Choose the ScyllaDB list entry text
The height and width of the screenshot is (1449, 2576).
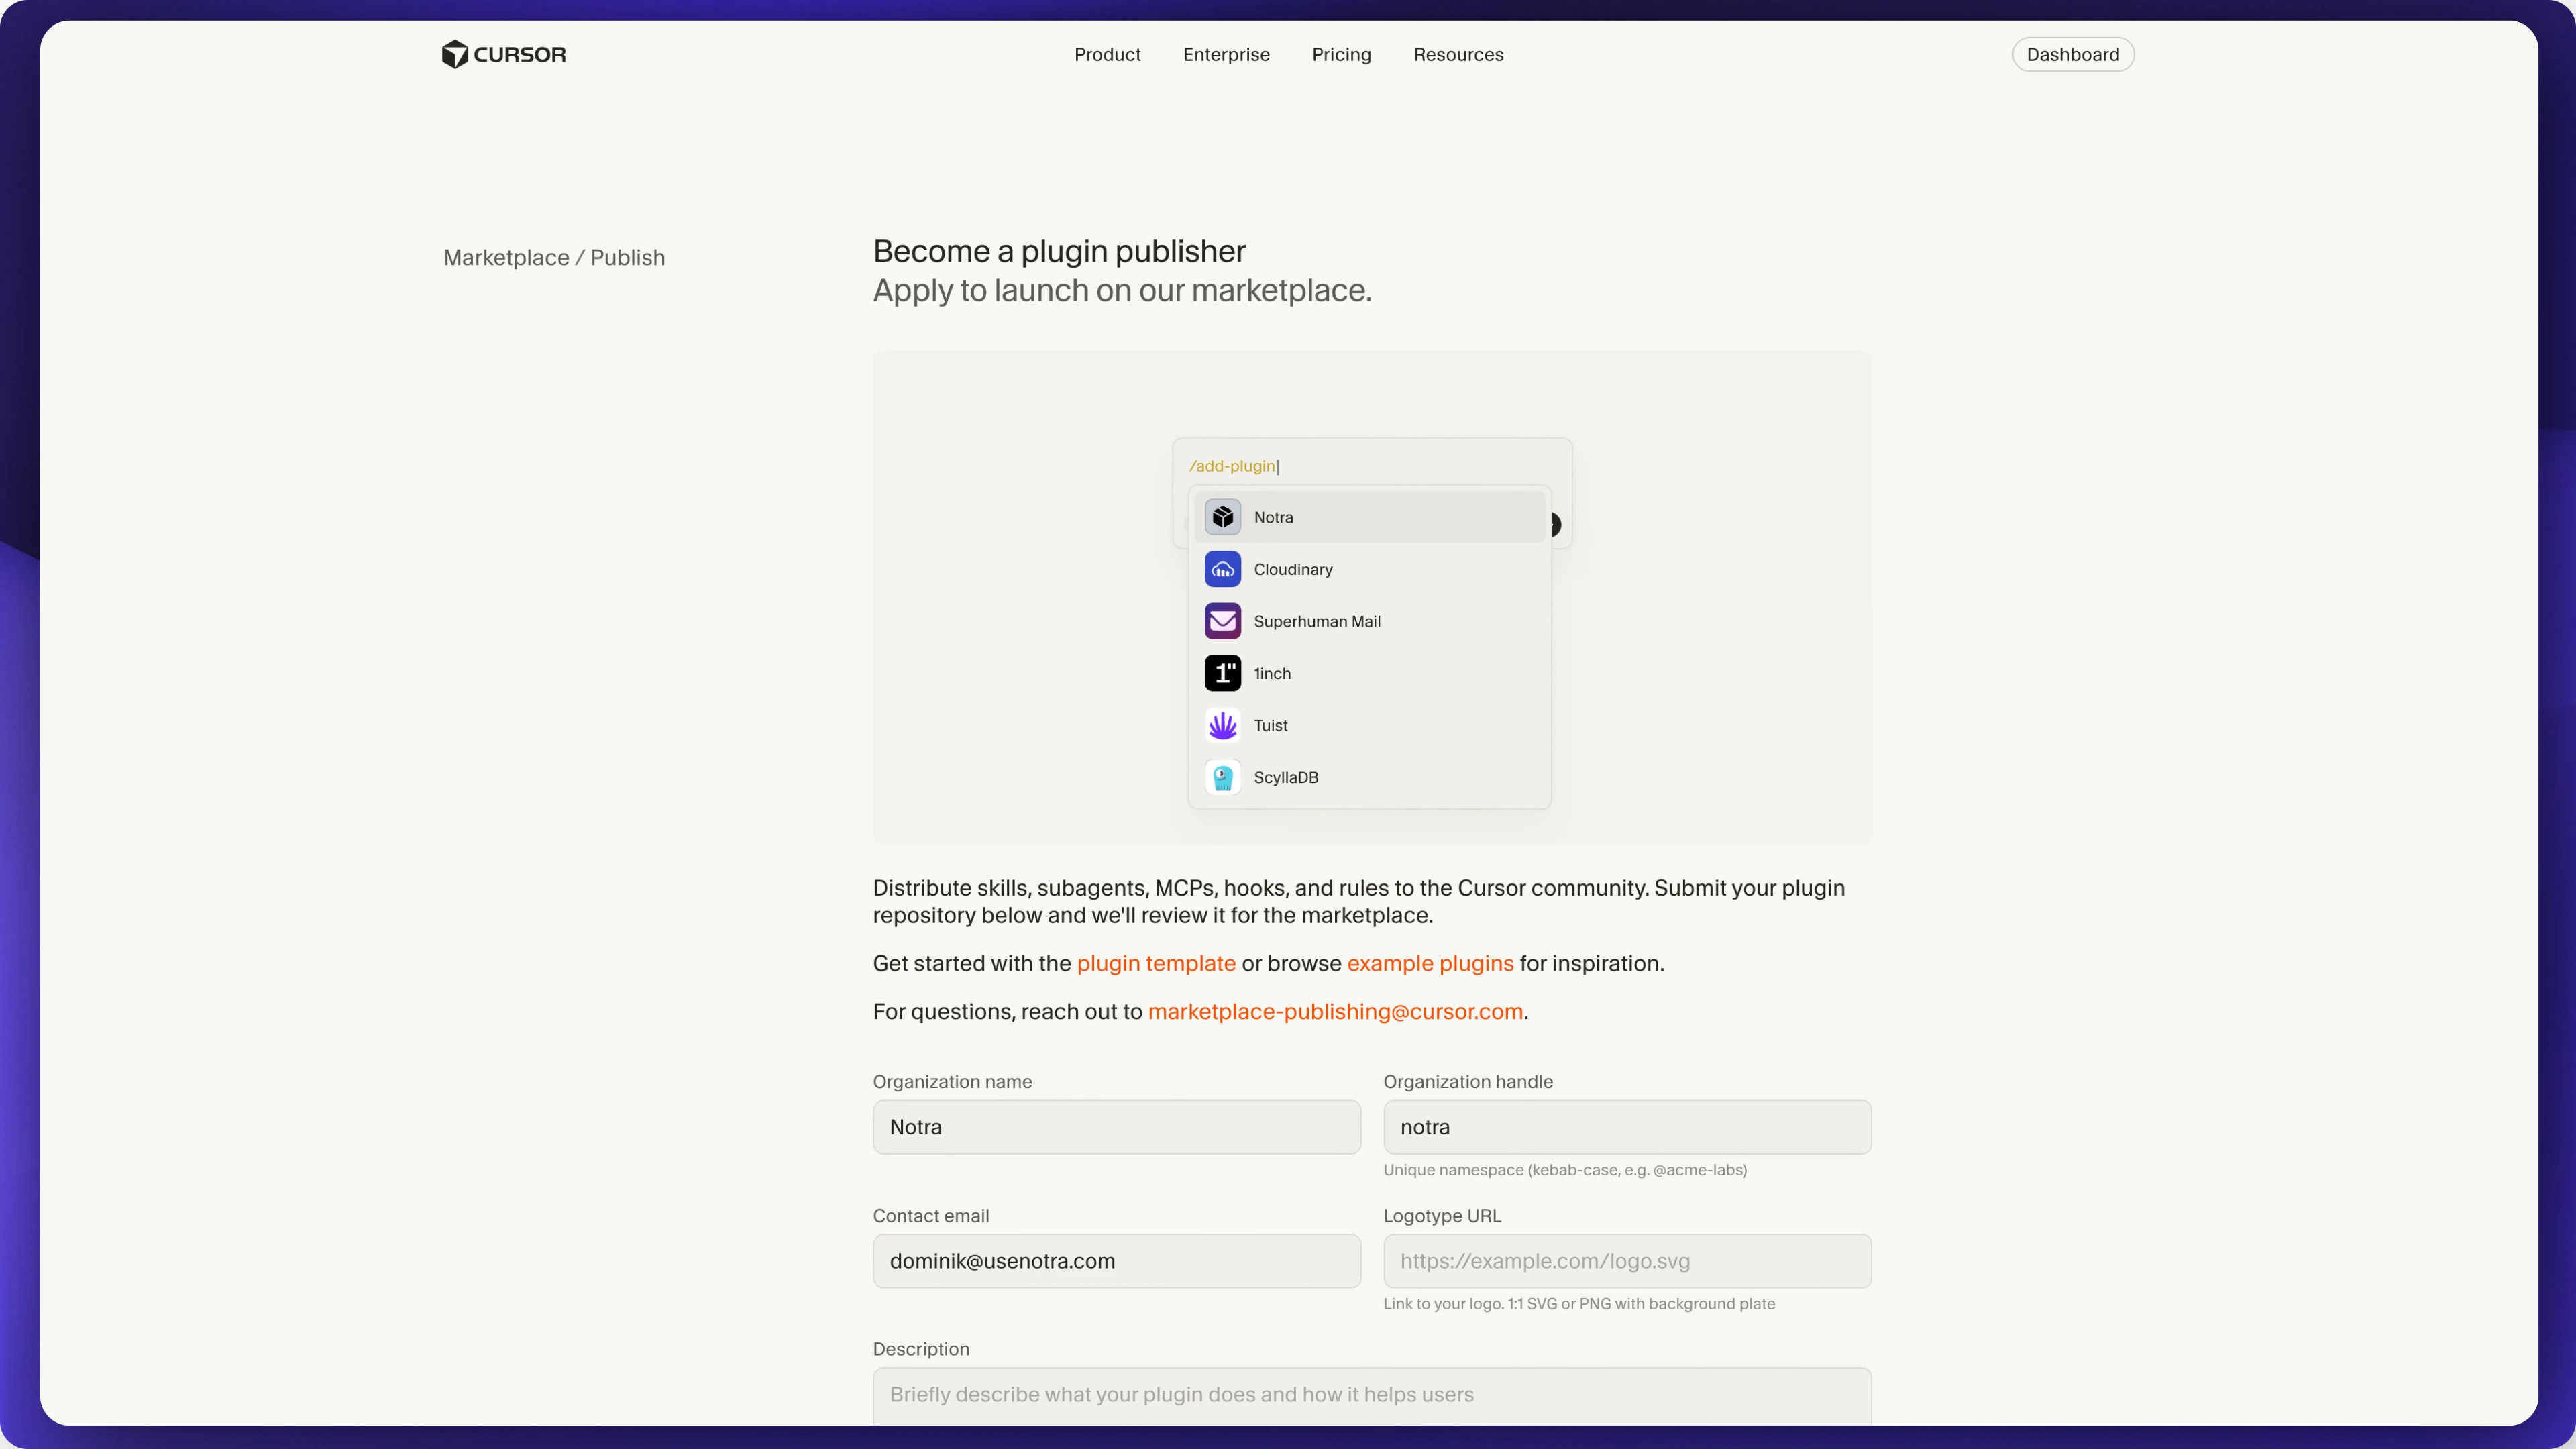pos(1286,777)
